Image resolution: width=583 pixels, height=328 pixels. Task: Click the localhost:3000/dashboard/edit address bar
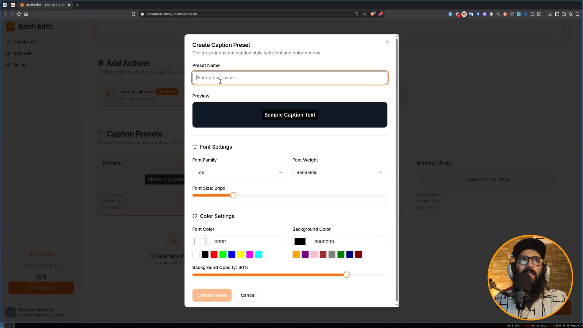tap(172, 14)
